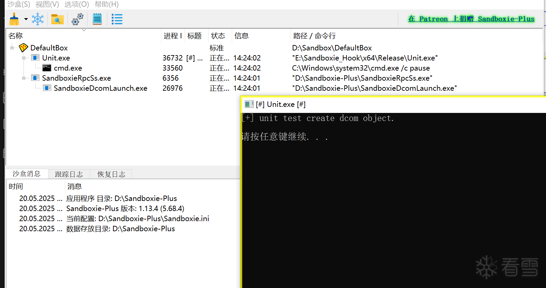Click the D:\Sandbox\DefaultBox path cell
Image resolution: width=546 pixels, height=288 pixels.
(332, 48)
